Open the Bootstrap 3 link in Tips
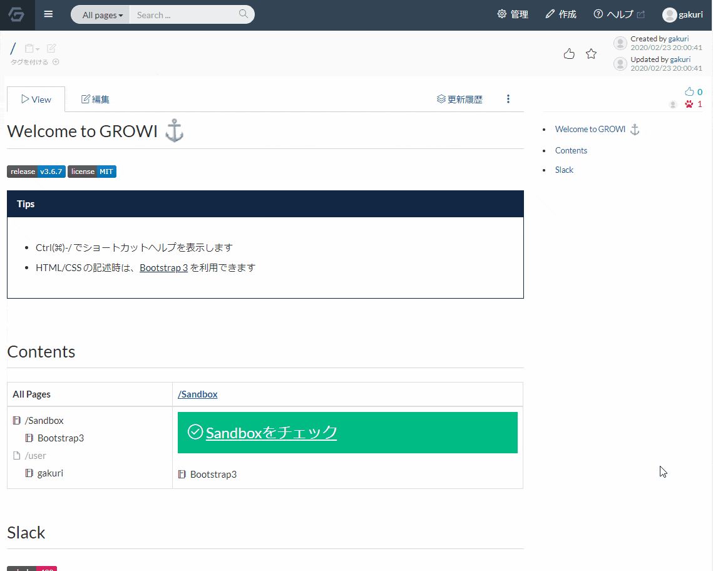 pyautogui.click(x=164, y=268)
